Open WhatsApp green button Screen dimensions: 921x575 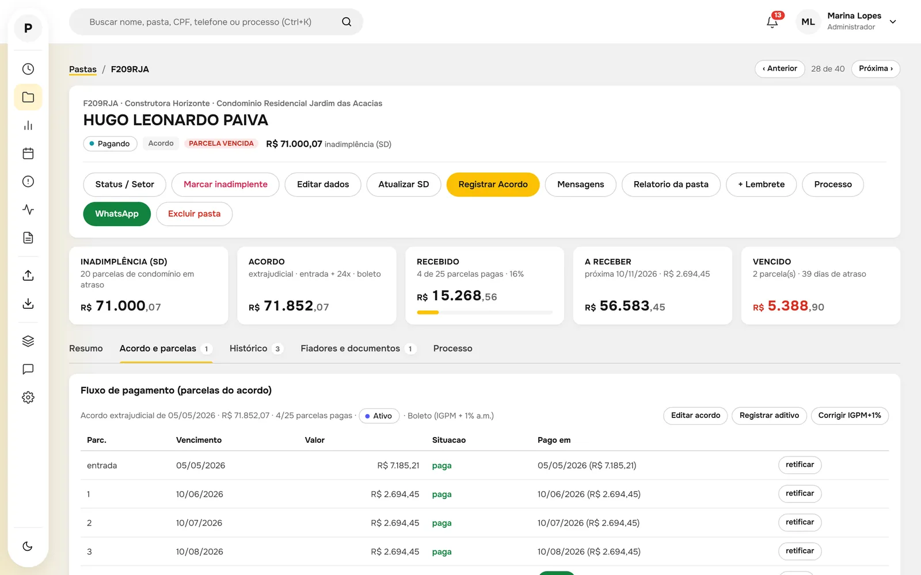(117, 214)
